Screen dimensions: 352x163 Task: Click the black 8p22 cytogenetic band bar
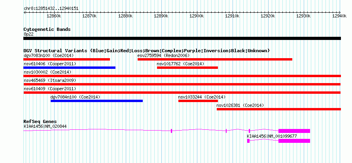(182, 38)
